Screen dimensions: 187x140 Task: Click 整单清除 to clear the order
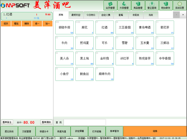coord(46,122)
